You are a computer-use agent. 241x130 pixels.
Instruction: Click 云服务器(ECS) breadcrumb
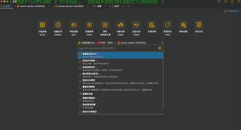click(86, 43)
